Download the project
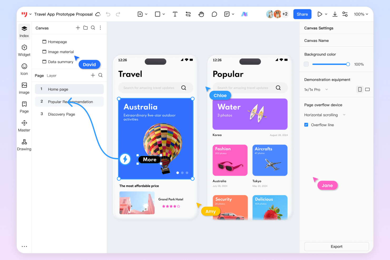The image size is (390, 260). point(335,14)
